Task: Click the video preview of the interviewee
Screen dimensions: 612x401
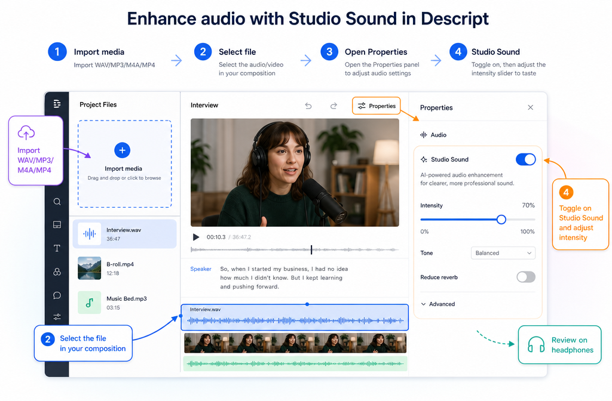Action: [295, 172]
